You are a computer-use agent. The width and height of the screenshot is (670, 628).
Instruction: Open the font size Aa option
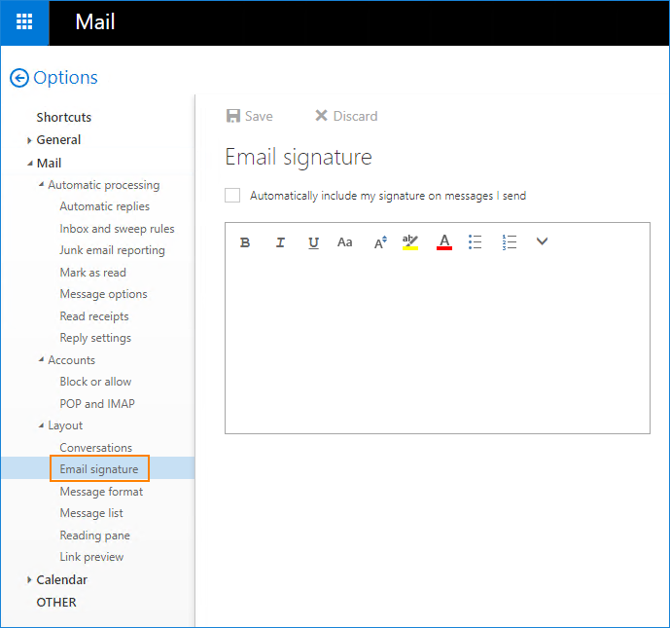(344, 242)
